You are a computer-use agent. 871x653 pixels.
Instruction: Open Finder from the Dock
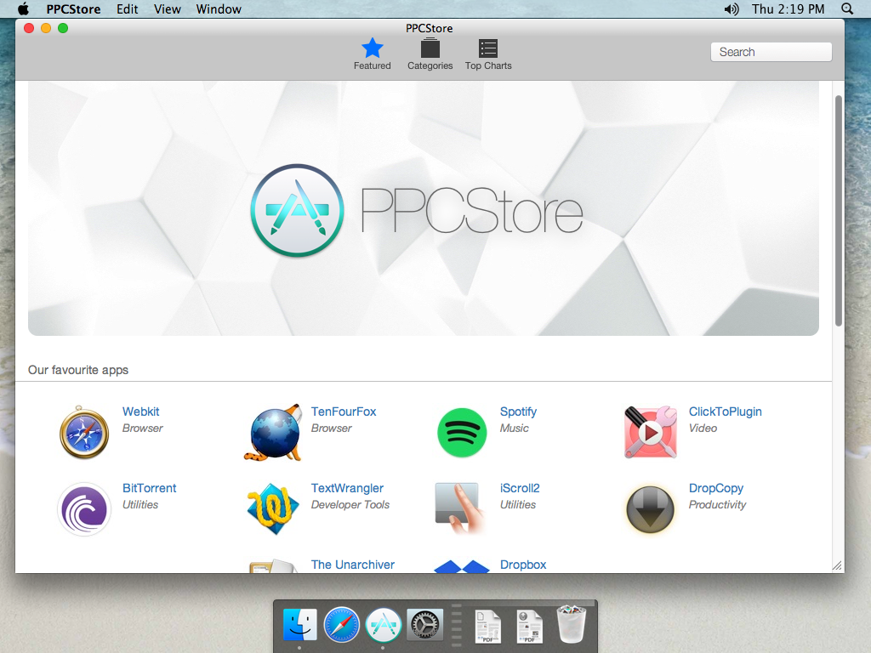[x=300, y=625]
